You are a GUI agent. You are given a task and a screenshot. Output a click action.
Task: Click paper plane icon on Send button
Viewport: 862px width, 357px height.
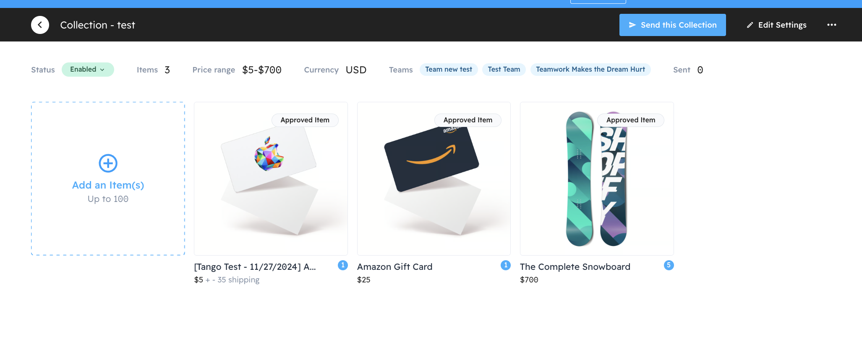(632, 25)
